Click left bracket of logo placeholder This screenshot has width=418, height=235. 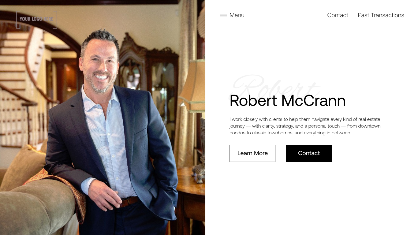pos(18,20)
